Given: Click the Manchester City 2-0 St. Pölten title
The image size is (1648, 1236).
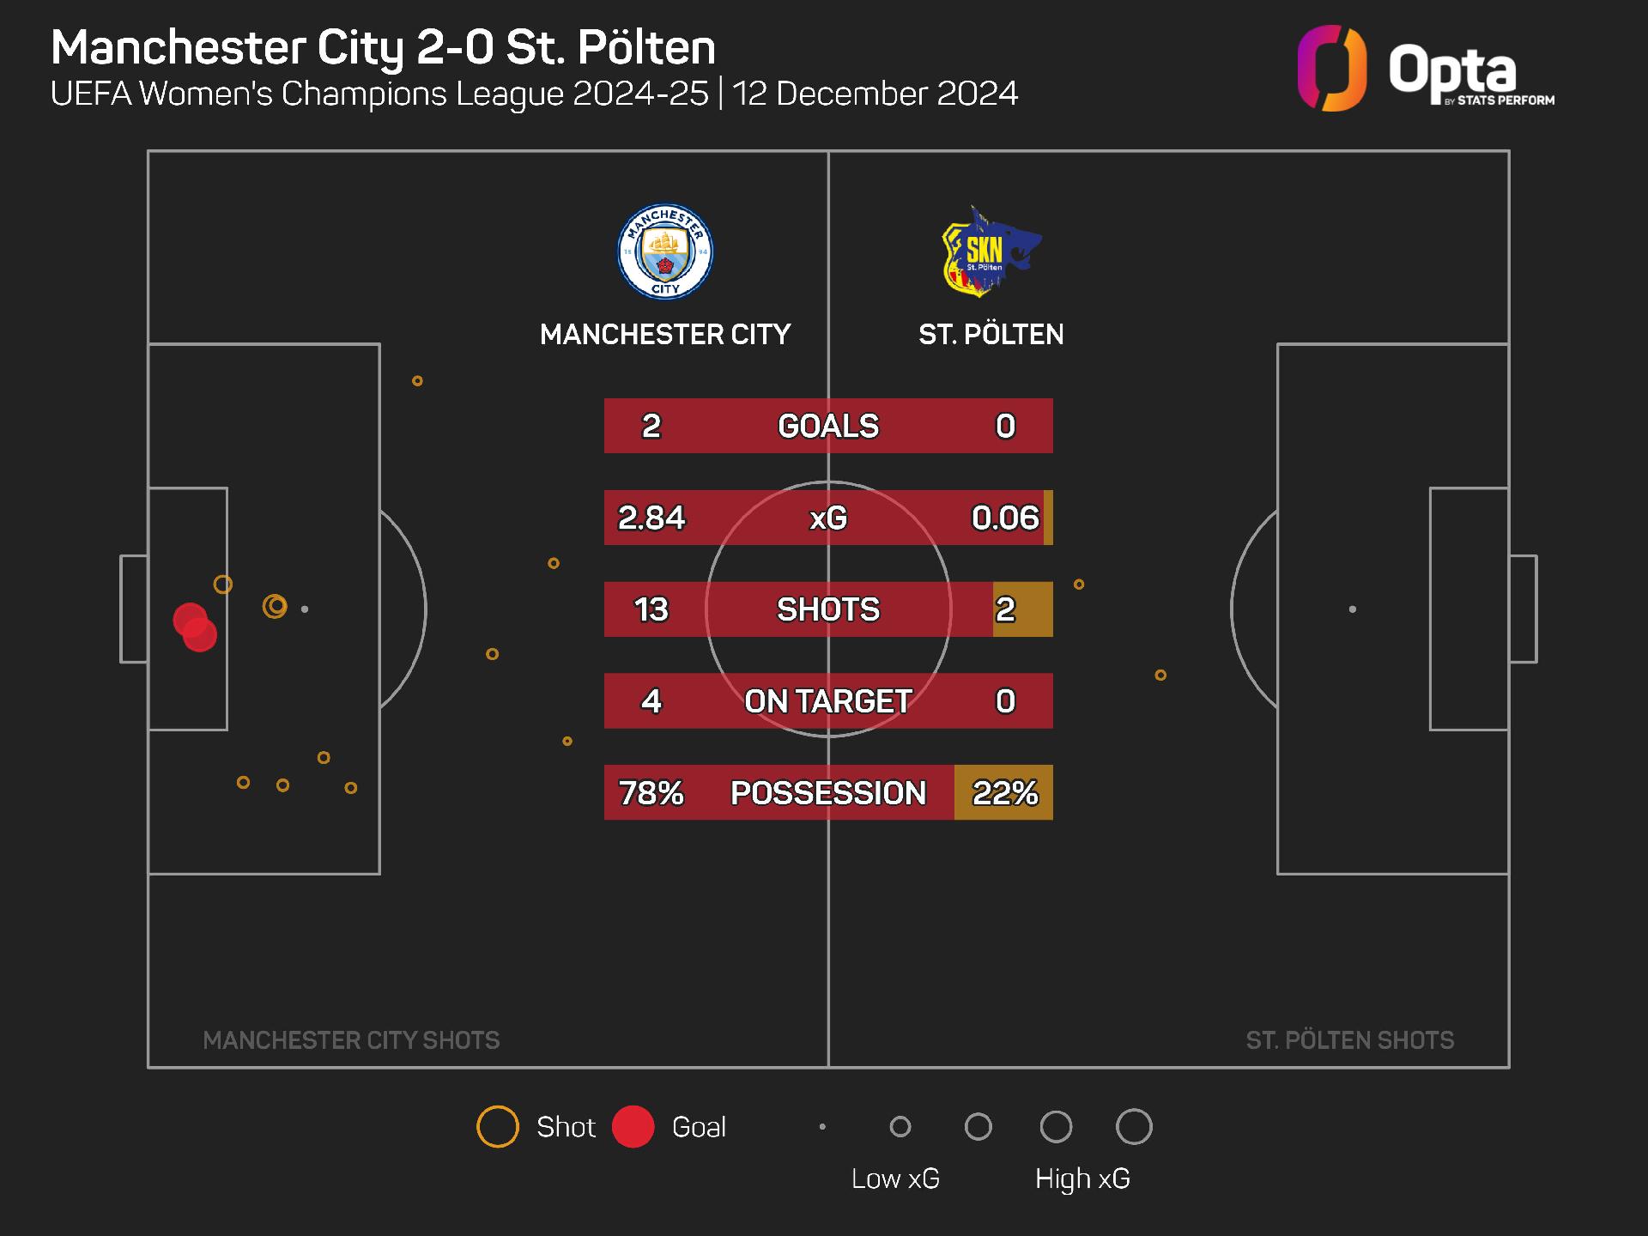Looking at the screenshot, I should click(x=384, y=48).
